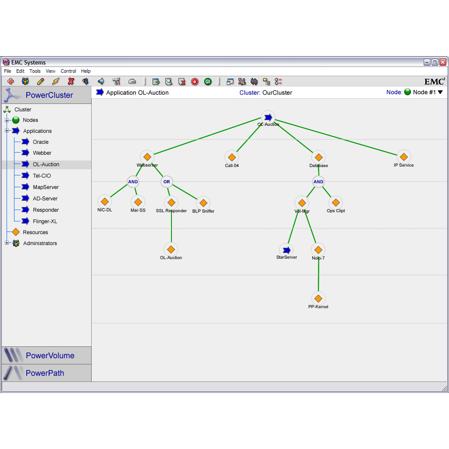
Task: Click the AND gate under Database
Action: click(x=318, y=182)
